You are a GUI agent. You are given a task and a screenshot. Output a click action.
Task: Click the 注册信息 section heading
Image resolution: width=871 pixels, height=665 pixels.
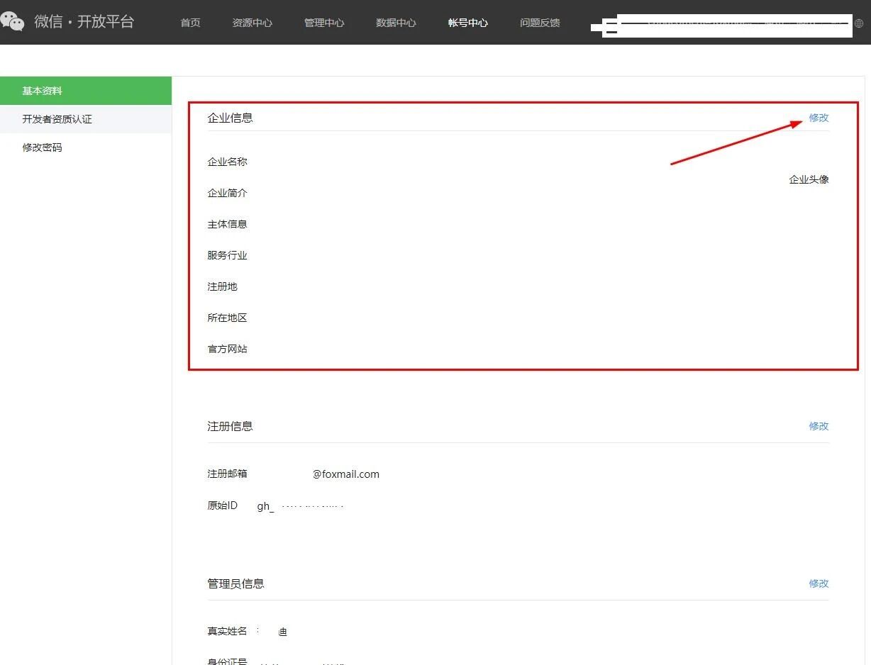click(x=230, y=426)
